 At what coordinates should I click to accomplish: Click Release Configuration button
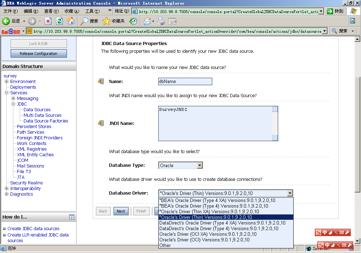(38, 53)
